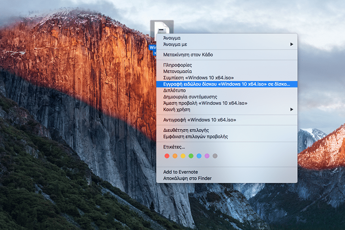Select Άμεση προβολή «Windows 10 x64.iso»
Image resolution: width=345 pixels, height=230 pixels.
(227, 103)
